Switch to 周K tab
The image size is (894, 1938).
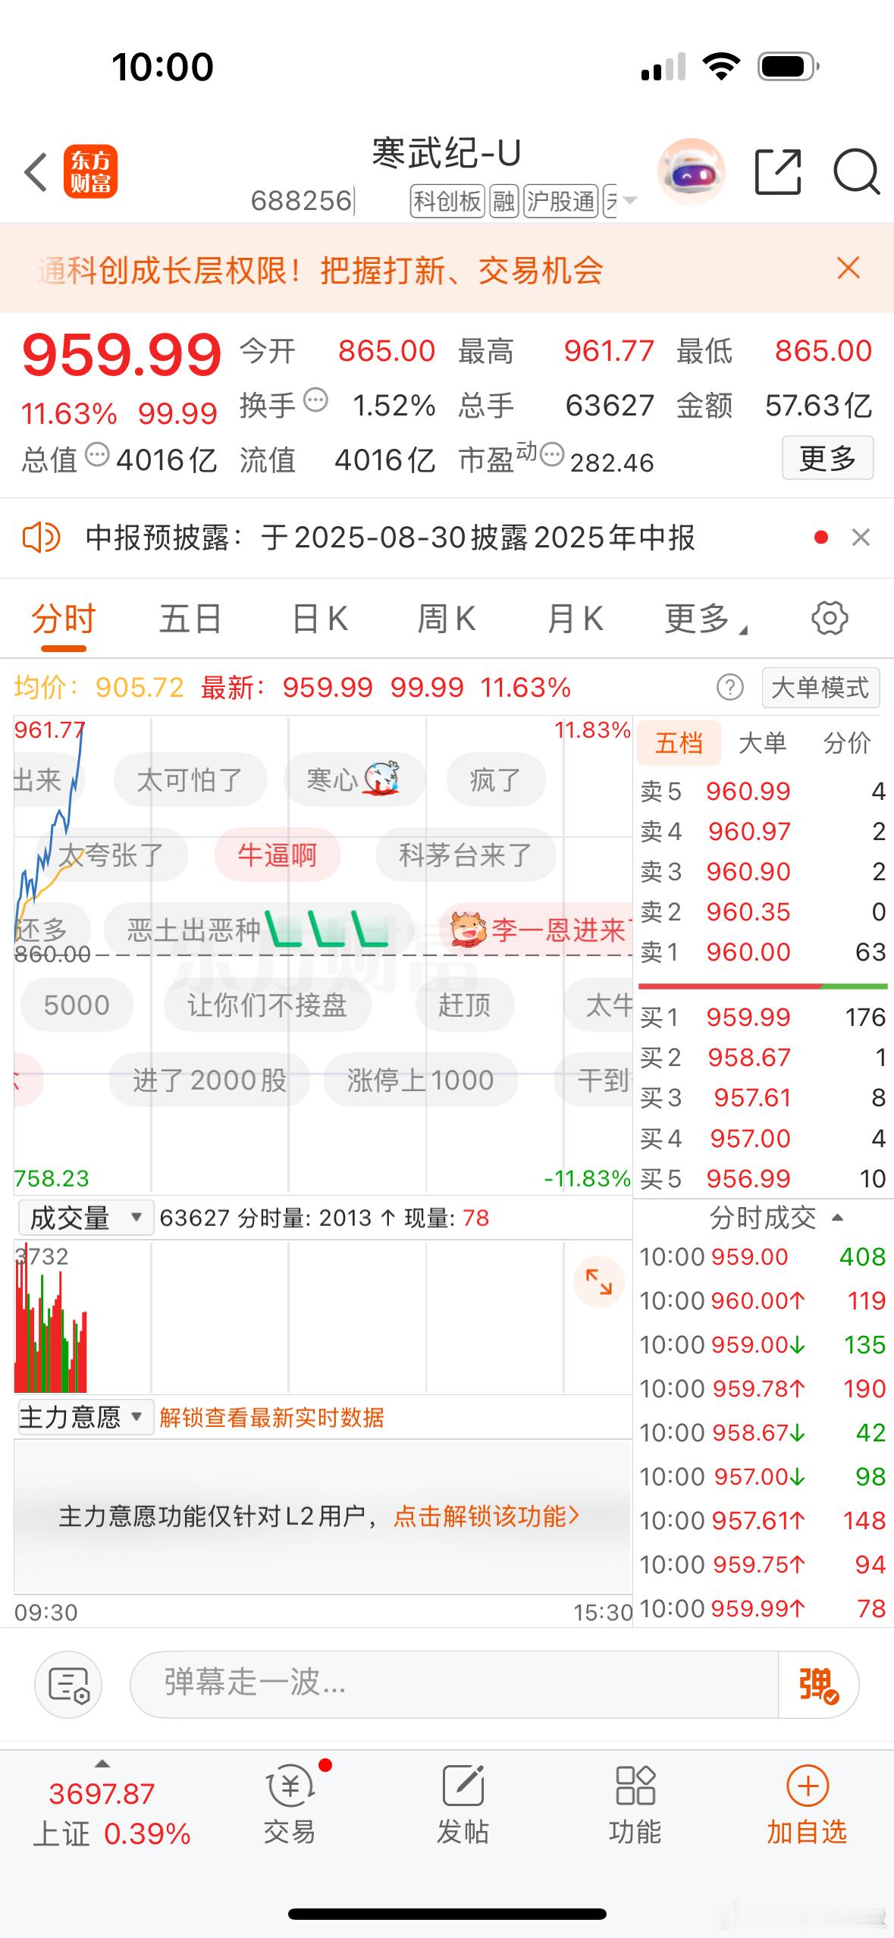[447, 619]
